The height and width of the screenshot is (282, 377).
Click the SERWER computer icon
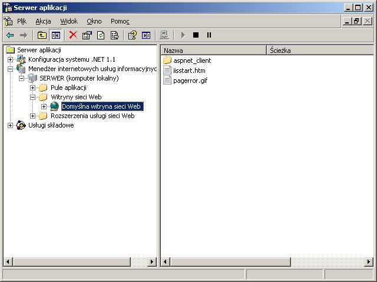[32, 78]
